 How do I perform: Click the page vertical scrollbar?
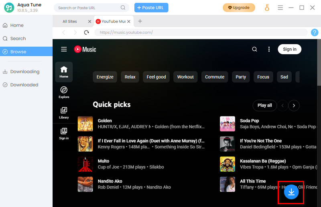pyautogui.click(x=319, y=62)
